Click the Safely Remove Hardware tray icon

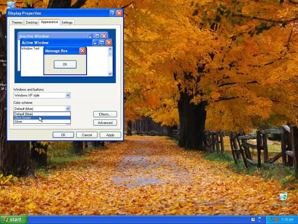point(271,220)
